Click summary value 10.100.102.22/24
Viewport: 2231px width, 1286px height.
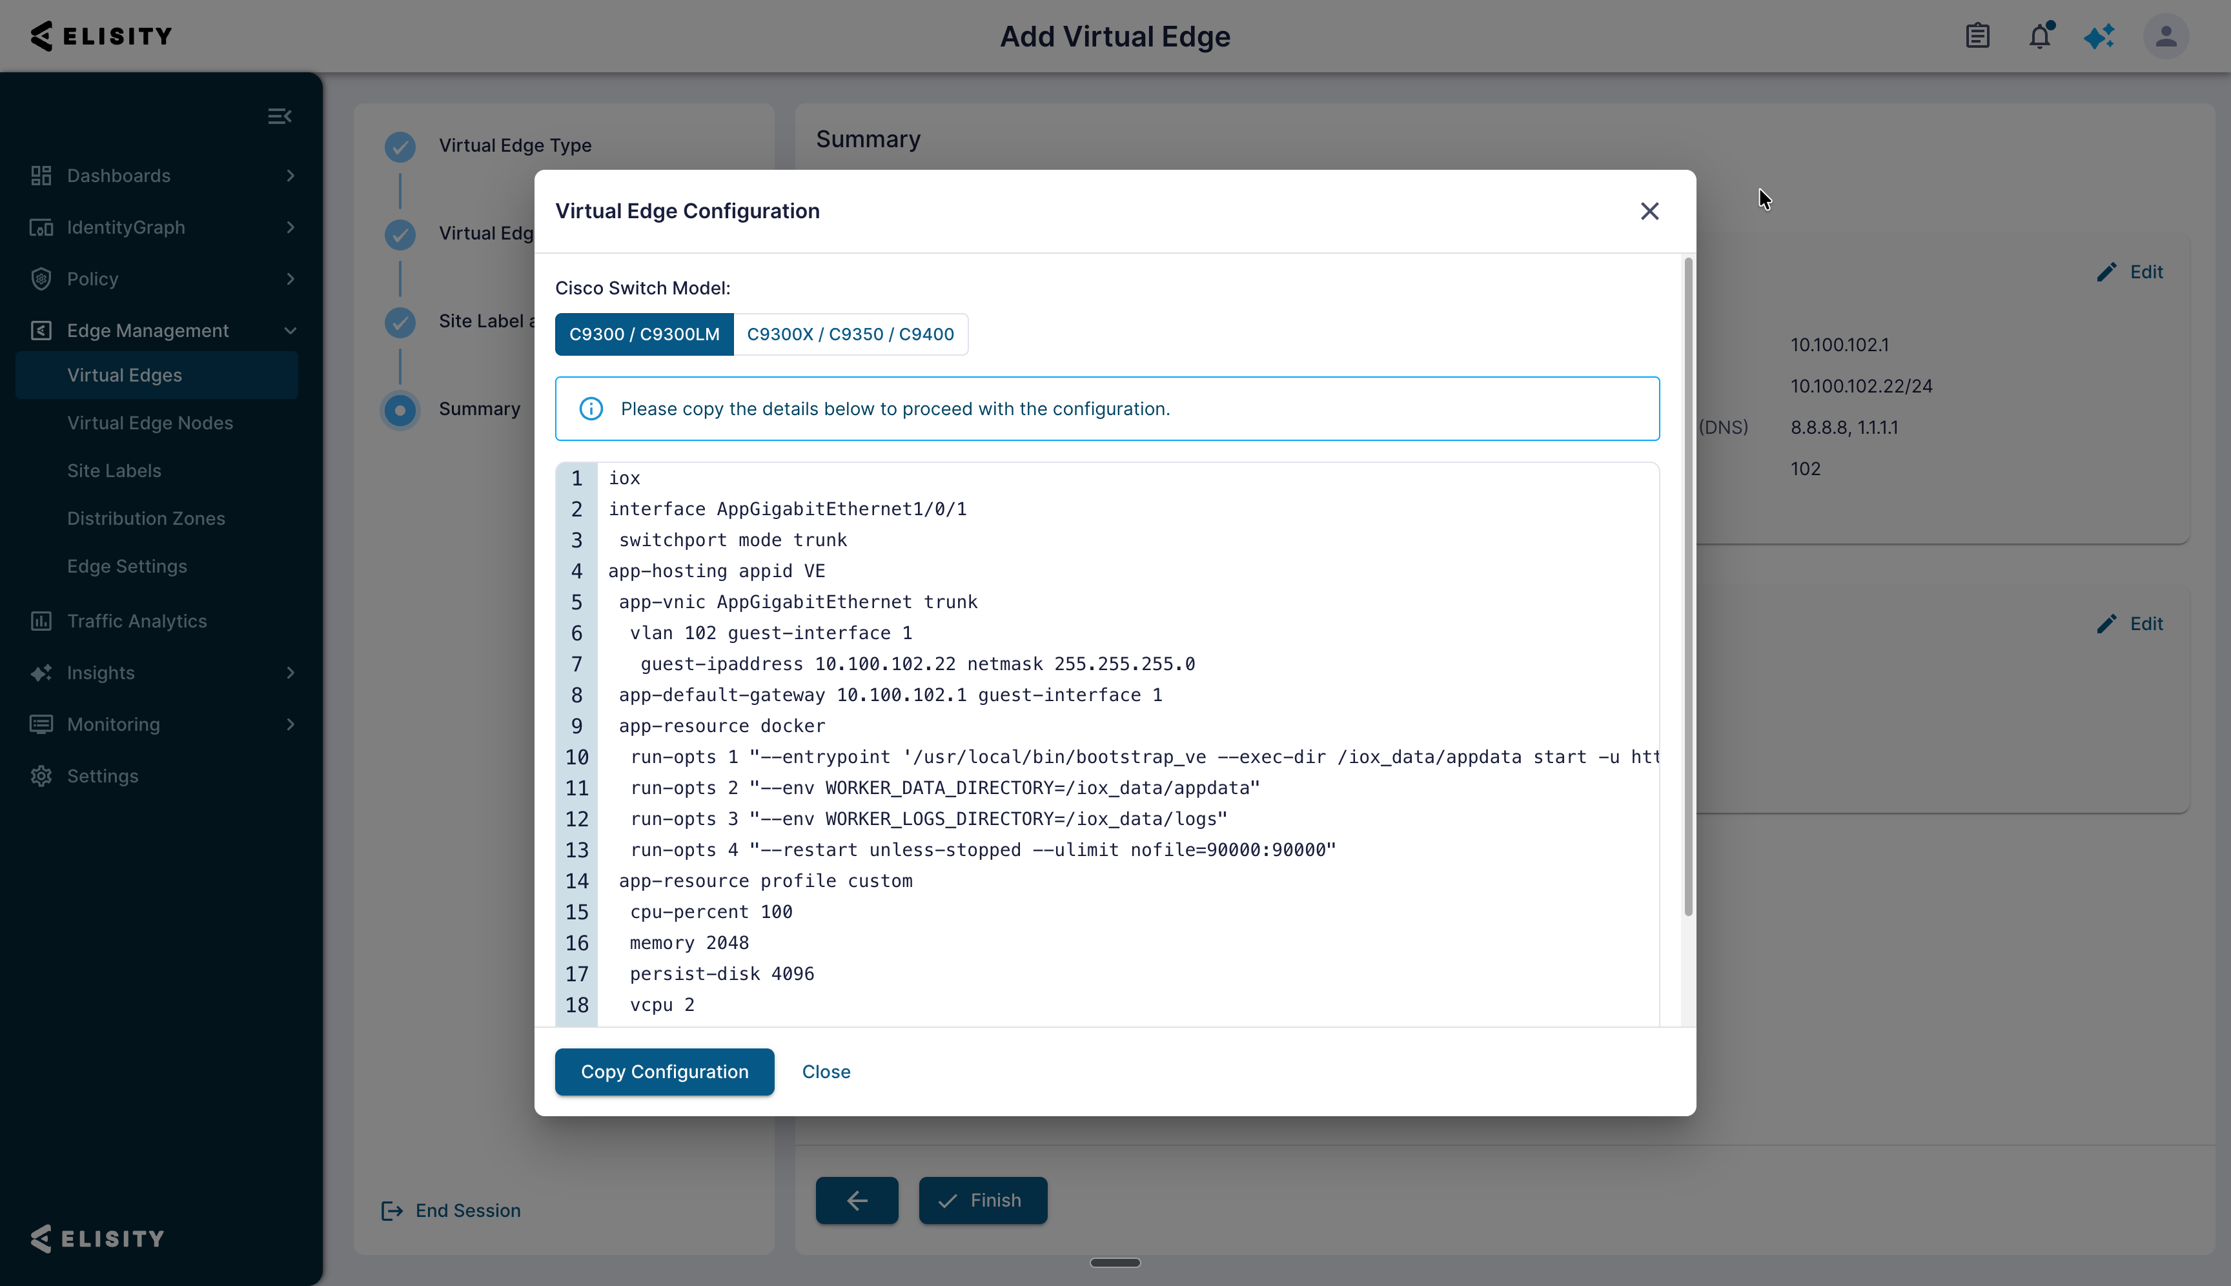coord(1861,386)
